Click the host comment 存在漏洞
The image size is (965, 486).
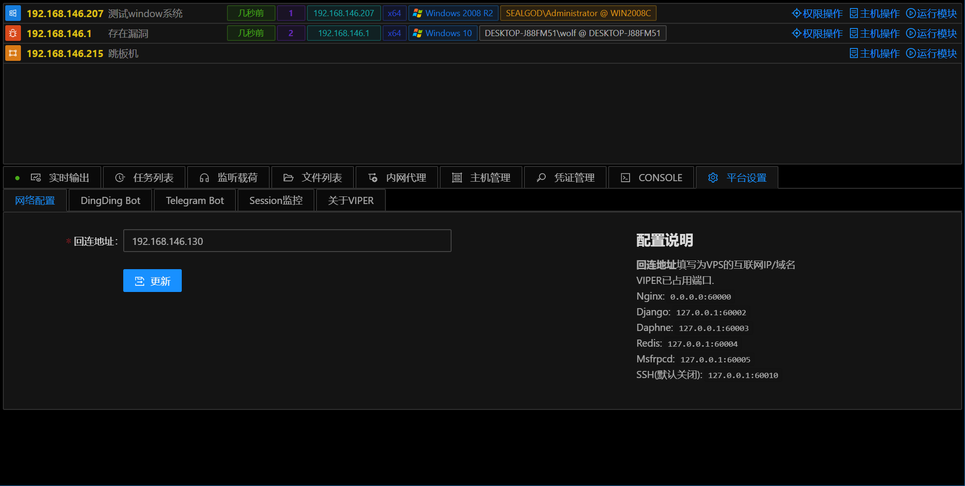click(x=128, y=33)
